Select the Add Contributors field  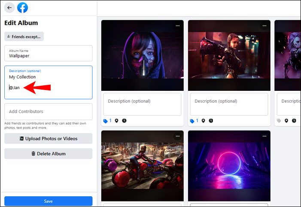click(49, 111)
